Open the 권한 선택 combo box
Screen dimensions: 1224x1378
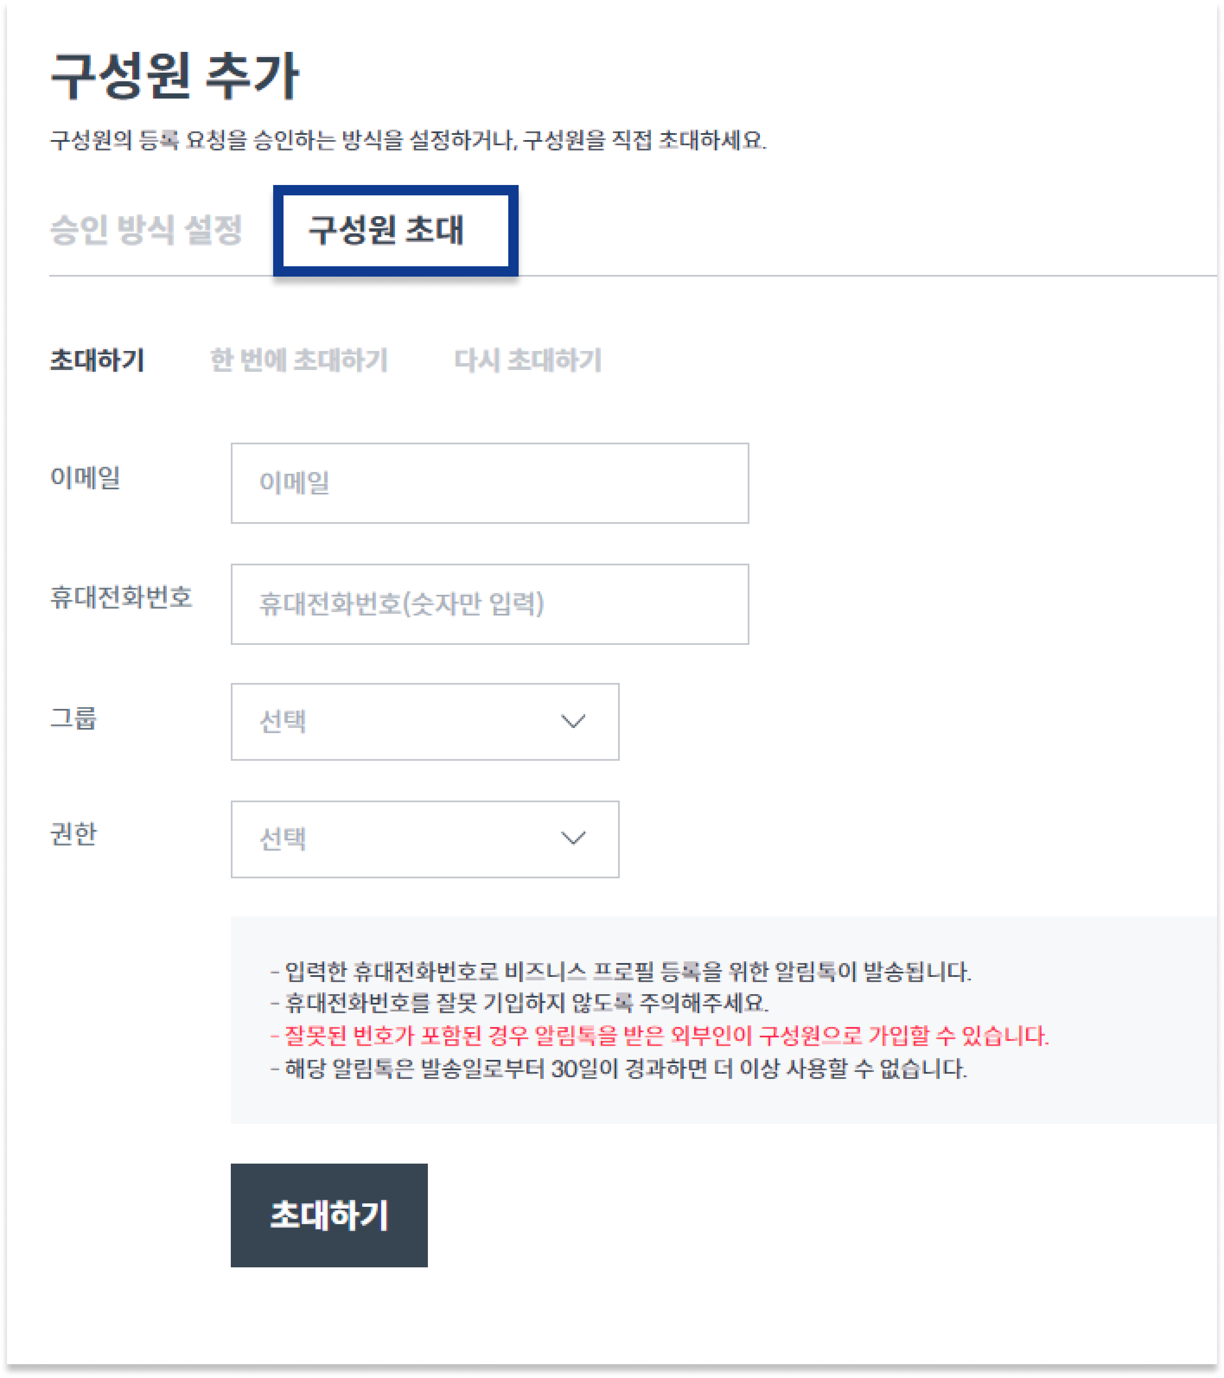tap(424, 839)
